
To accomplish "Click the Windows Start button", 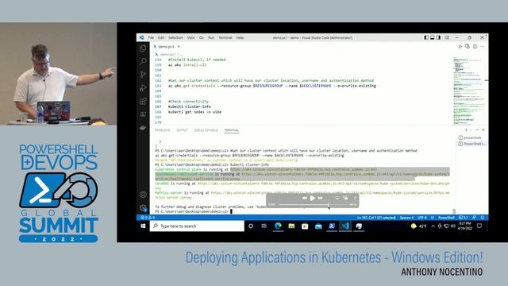I will tap(143, 226).
